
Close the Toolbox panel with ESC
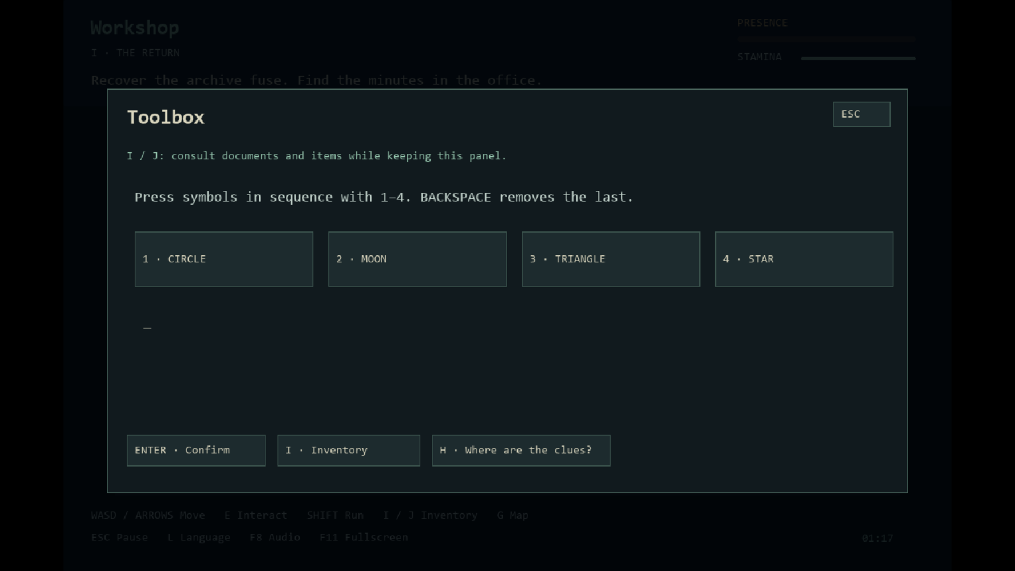[862, 114]
